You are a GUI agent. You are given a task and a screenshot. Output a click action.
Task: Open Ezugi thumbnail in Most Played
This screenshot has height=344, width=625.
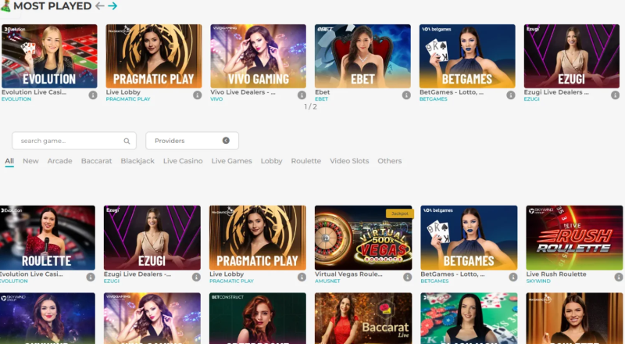[x=572, y=56]
